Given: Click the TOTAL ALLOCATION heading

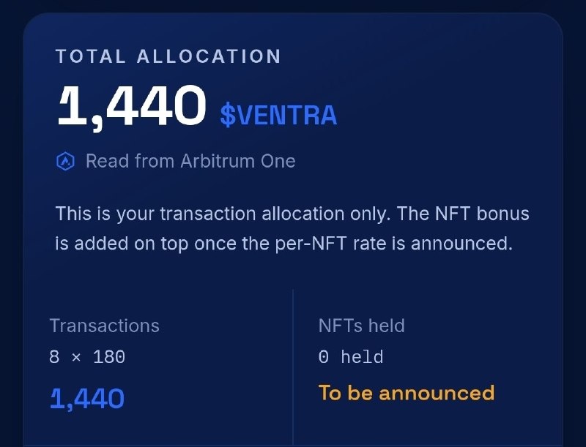Looking at the screenshot, I should point(168,57).
